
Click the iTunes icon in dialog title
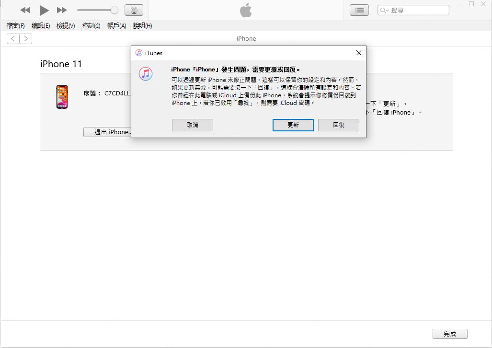[x=138, y=53]
